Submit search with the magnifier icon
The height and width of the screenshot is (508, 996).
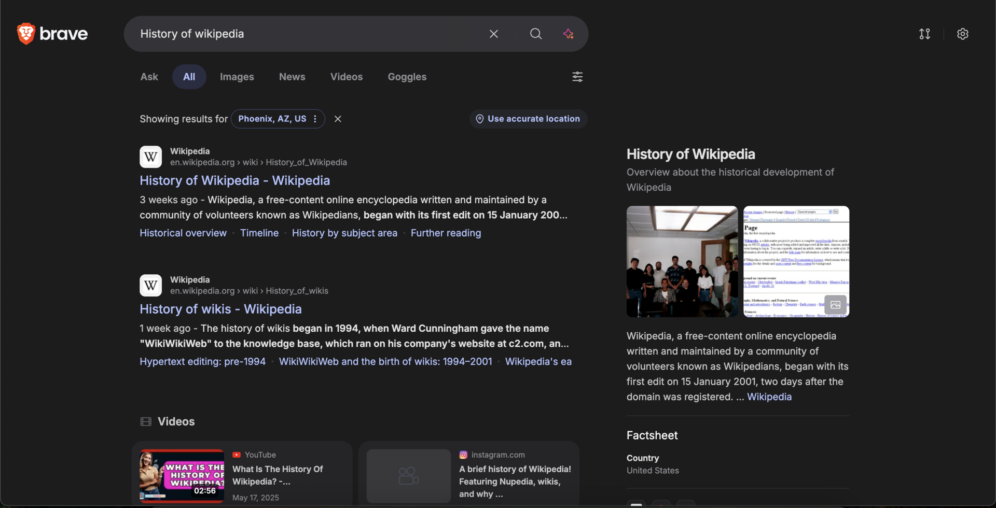pyautogui.click(x=536, y=34)
